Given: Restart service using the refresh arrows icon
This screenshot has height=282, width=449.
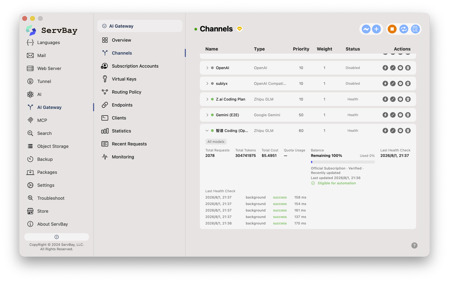Looking at the screenshot, I should coord(404,29).
